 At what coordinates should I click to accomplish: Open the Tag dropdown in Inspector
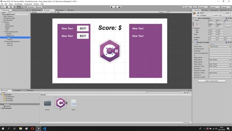click(x=206, y=15)
